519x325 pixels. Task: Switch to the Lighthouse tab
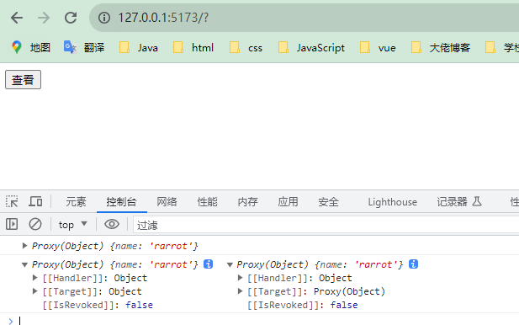pyautogui.click(x=393, y=202)
